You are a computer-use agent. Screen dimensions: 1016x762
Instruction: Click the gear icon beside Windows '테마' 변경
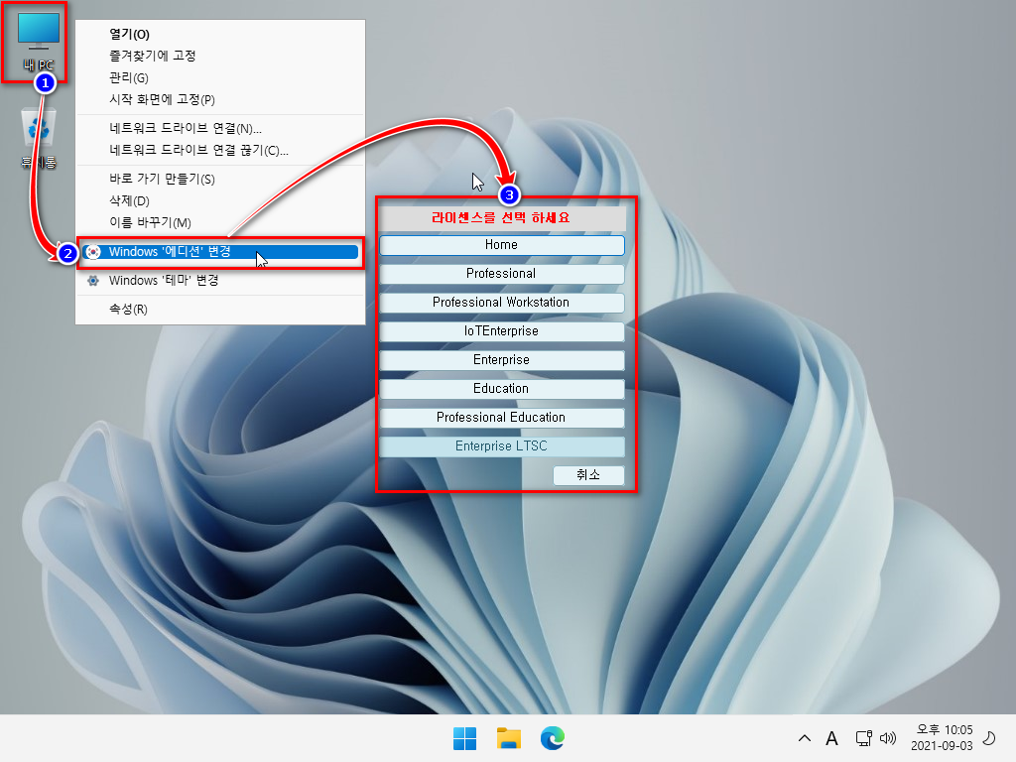[93, 281]
